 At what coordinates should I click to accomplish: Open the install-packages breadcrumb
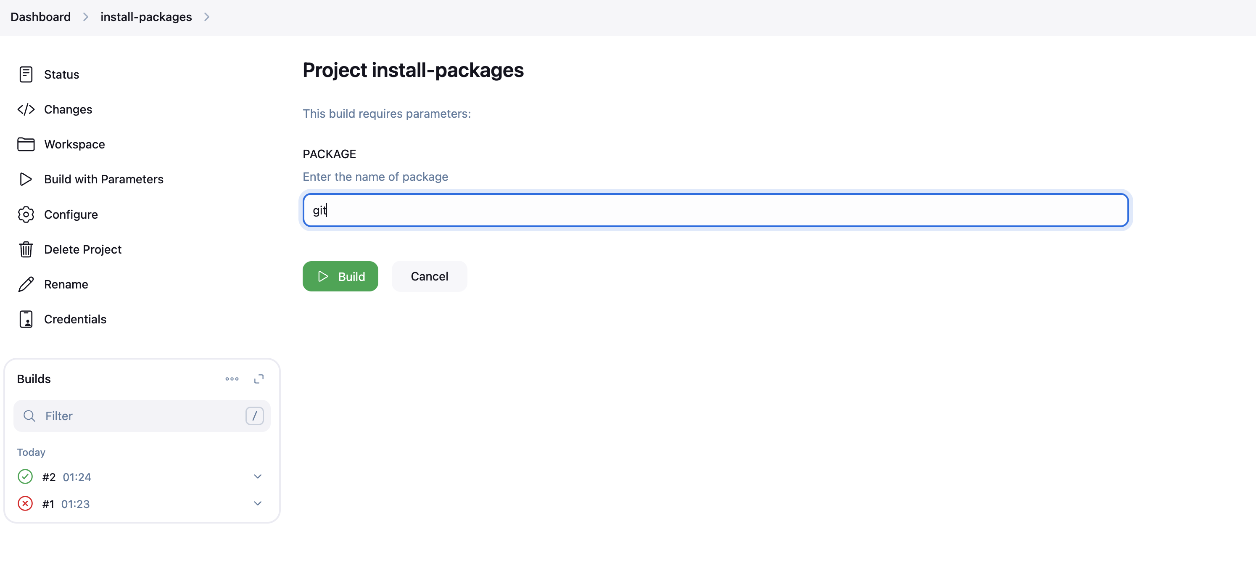click(146, 16)
